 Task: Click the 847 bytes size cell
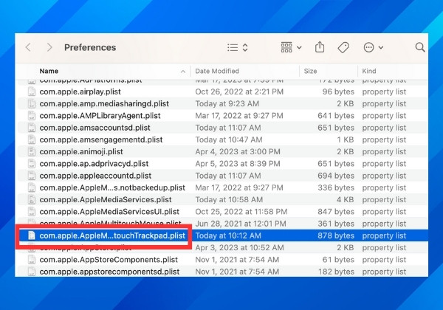coord(336,212)
